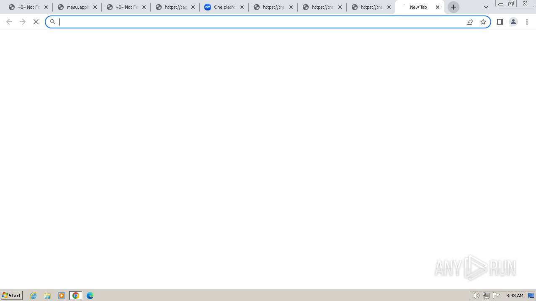Viewport: 536px width, 301px height.
Task: Stop loading the page
Action: point(36,22)
